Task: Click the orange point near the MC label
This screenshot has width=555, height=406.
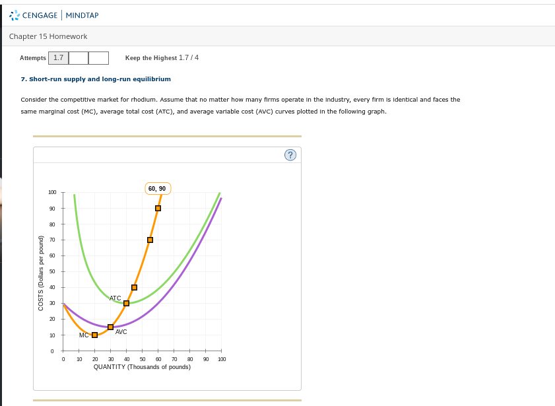Action: (94, 335)
